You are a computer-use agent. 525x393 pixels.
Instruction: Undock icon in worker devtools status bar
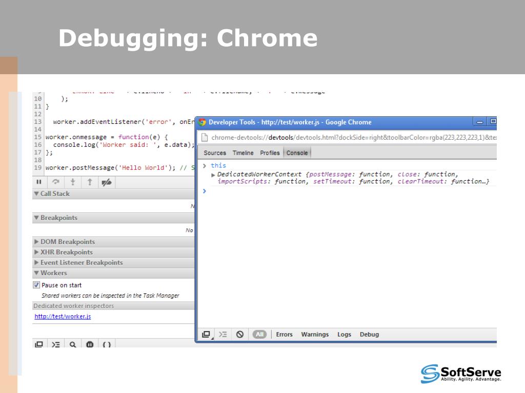(x=206, y=334)
